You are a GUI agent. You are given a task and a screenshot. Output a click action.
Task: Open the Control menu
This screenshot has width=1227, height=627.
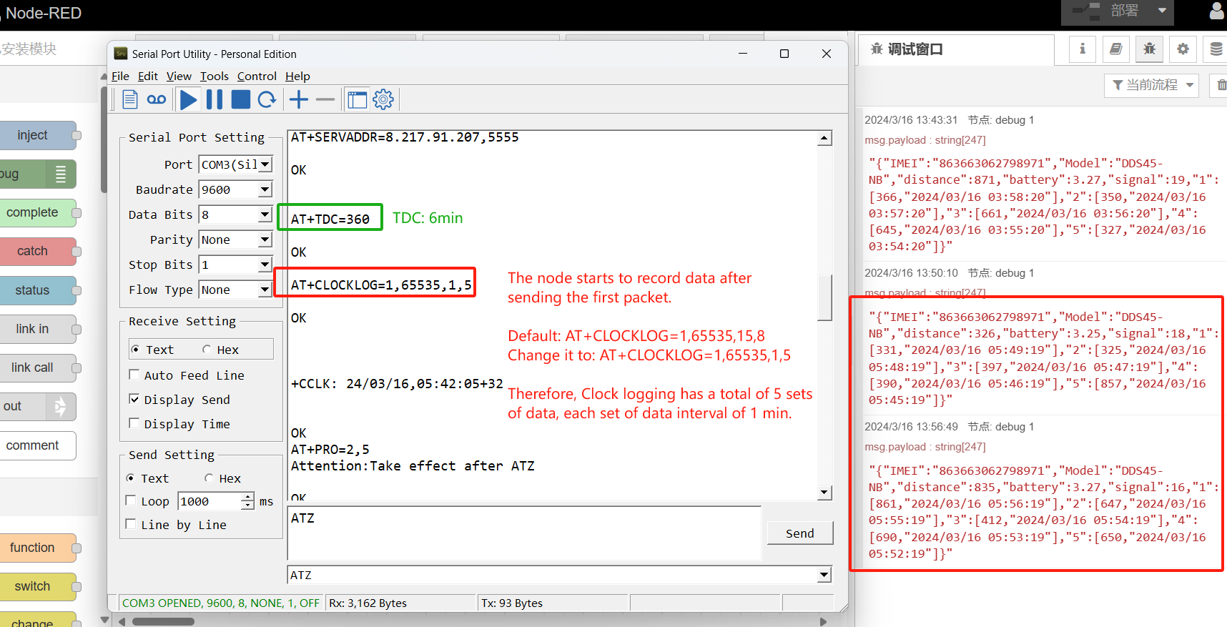click(x=257, y=76)
